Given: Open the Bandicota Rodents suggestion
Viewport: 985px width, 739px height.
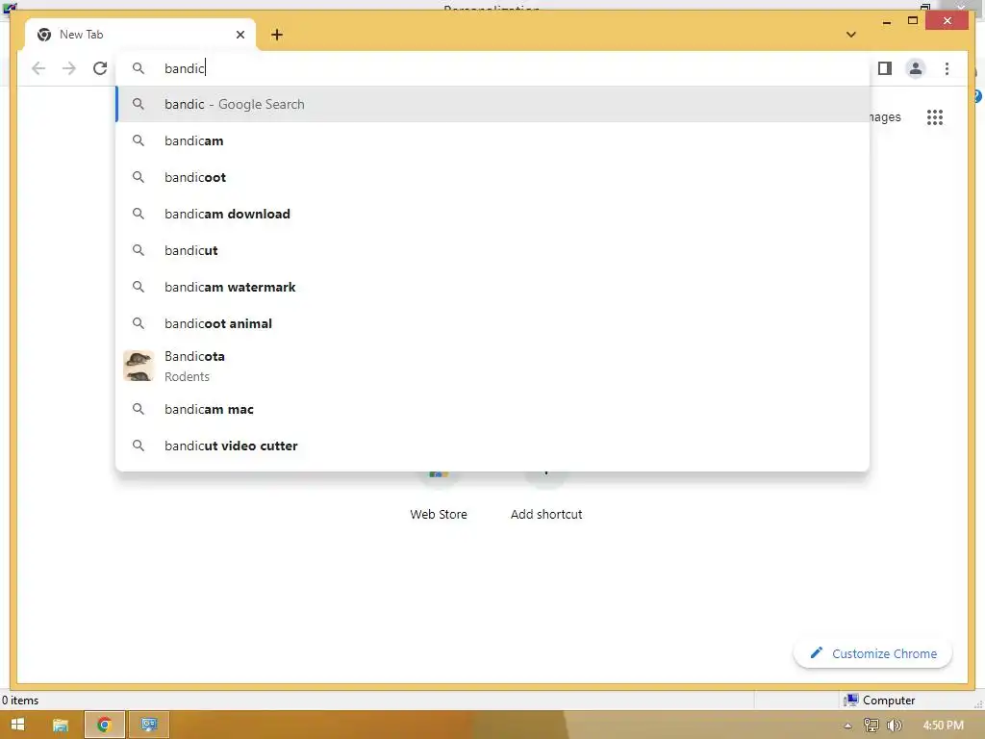Looking at the screenshot, I should tap(493, 367).
